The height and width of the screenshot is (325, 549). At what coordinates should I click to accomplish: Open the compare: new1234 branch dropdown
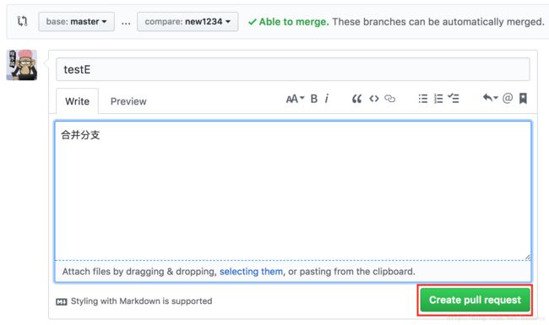(188, 22)
